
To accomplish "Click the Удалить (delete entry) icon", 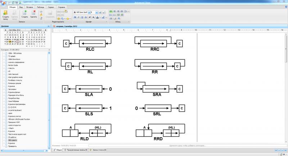I will 33,13.
